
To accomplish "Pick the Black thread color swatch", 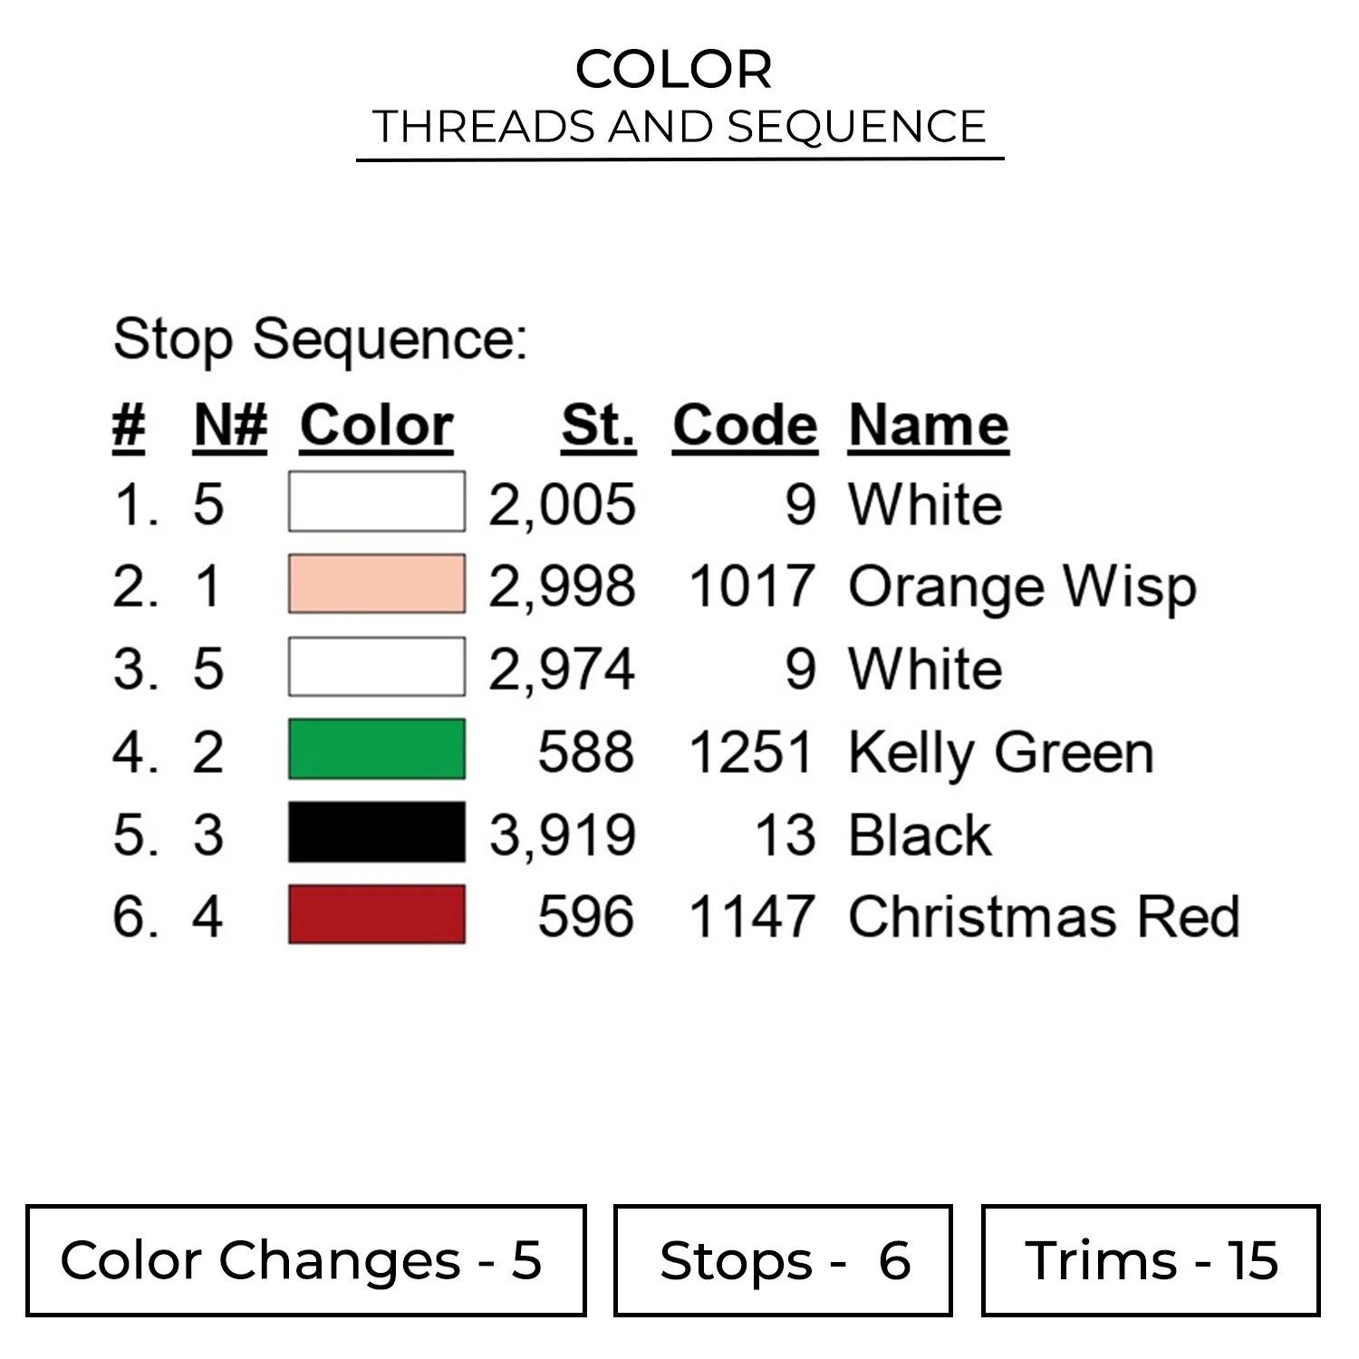I will [x=377, y=832].
